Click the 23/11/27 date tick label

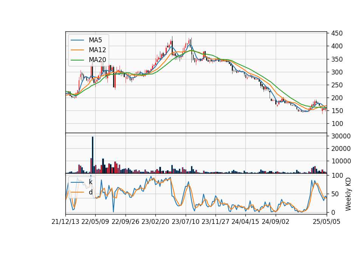tap(216, 222)
